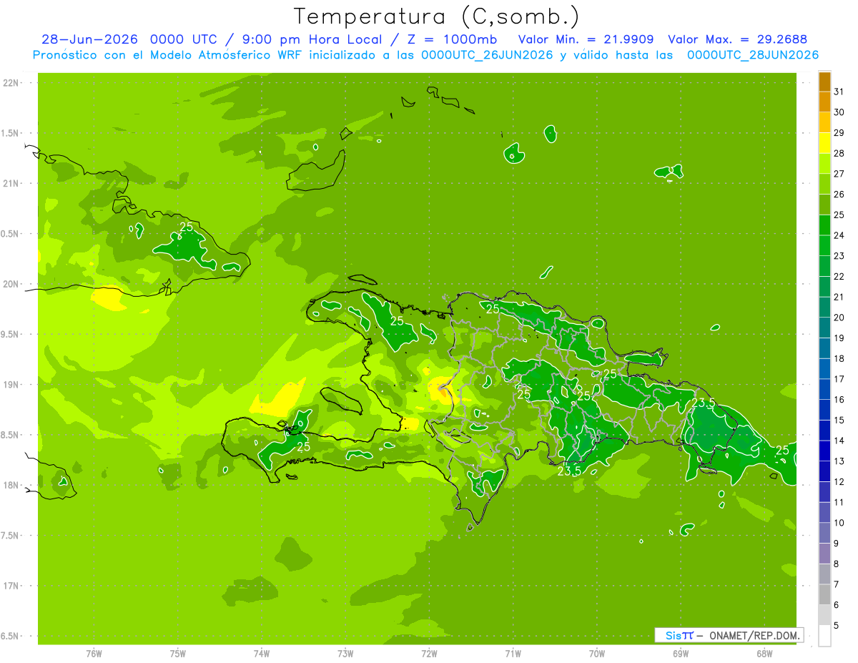Pick the dark blue swatch between 13 and 14
Screen dimensions: 858x663
[x=824, y=451]
